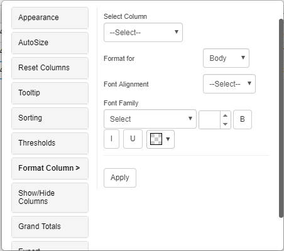Click inside the font size input field

pos(209,120)
